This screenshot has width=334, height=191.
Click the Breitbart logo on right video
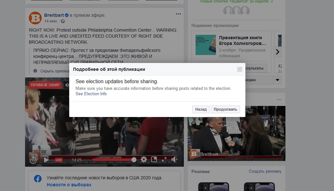(x=194, y=154)
